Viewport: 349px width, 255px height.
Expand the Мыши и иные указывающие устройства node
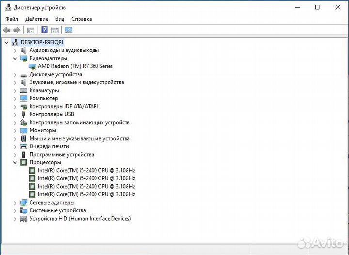coord(15,139)
